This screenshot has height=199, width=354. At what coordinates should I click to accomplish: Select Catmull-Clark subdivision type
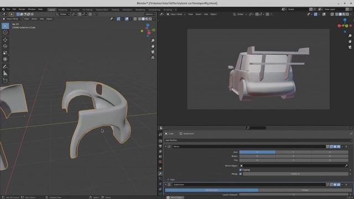tap(212, 190)
